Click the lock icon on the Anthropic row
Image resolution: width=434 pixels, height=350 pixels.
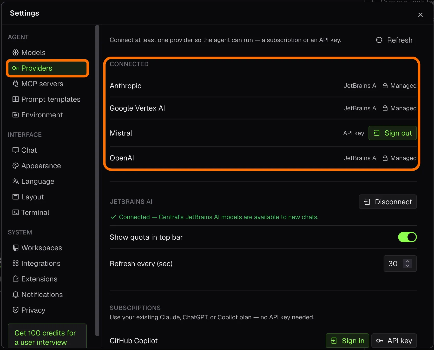(x=385, y=86)
